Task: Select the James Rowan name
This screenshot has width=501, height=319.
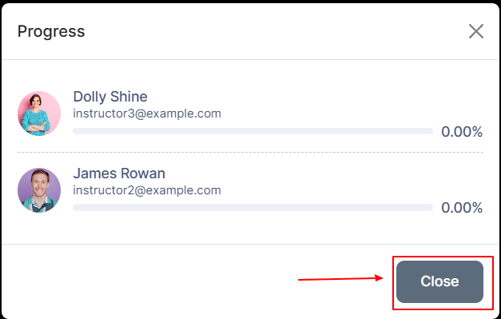Action: tap(119, 173)
